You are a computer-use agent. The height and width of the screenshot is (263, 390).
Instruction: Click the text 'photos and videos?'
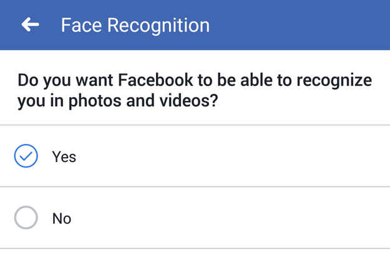coord(143,101)
